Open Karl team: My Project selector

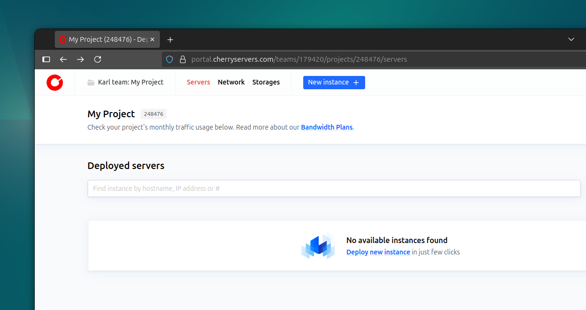(126, 82)
